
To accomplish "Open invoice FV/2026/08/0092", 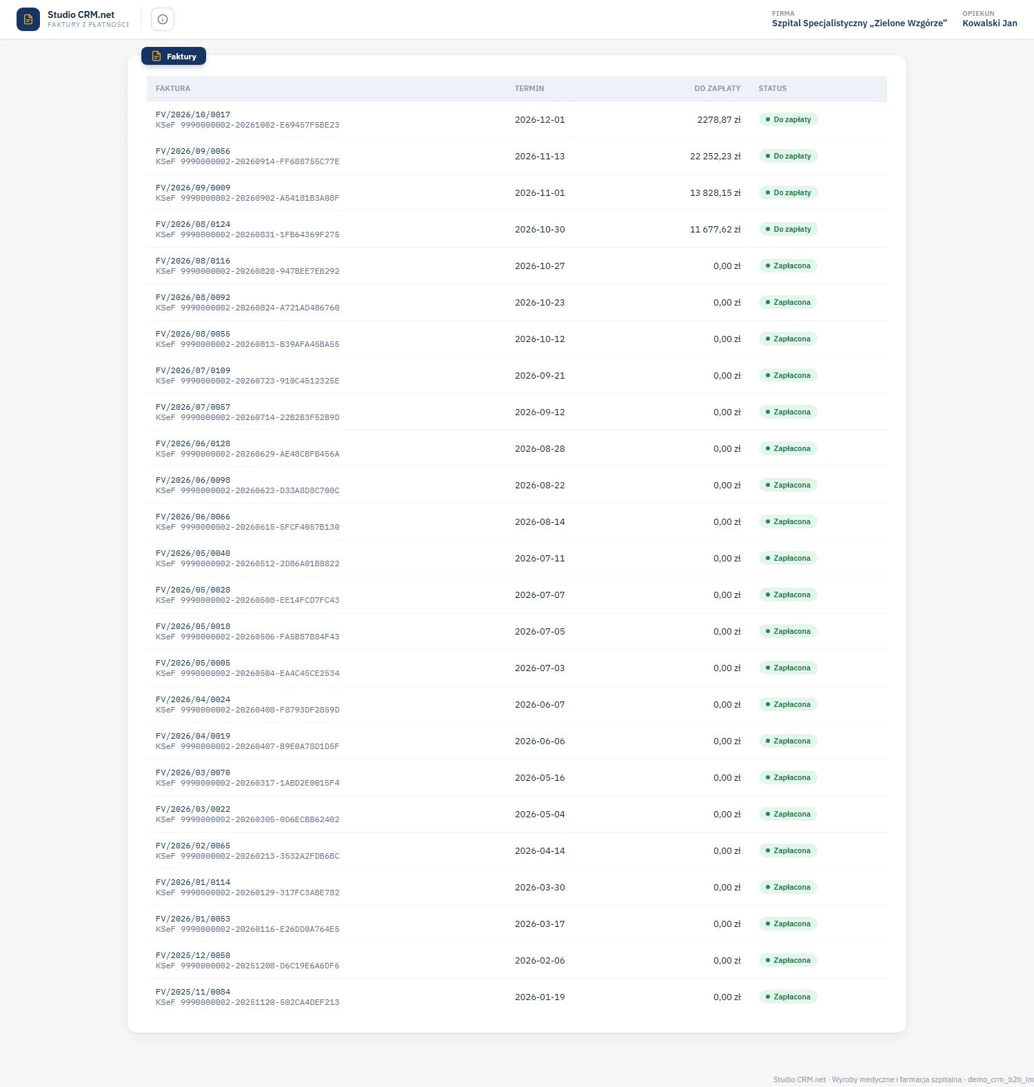I will coord(193,297).
